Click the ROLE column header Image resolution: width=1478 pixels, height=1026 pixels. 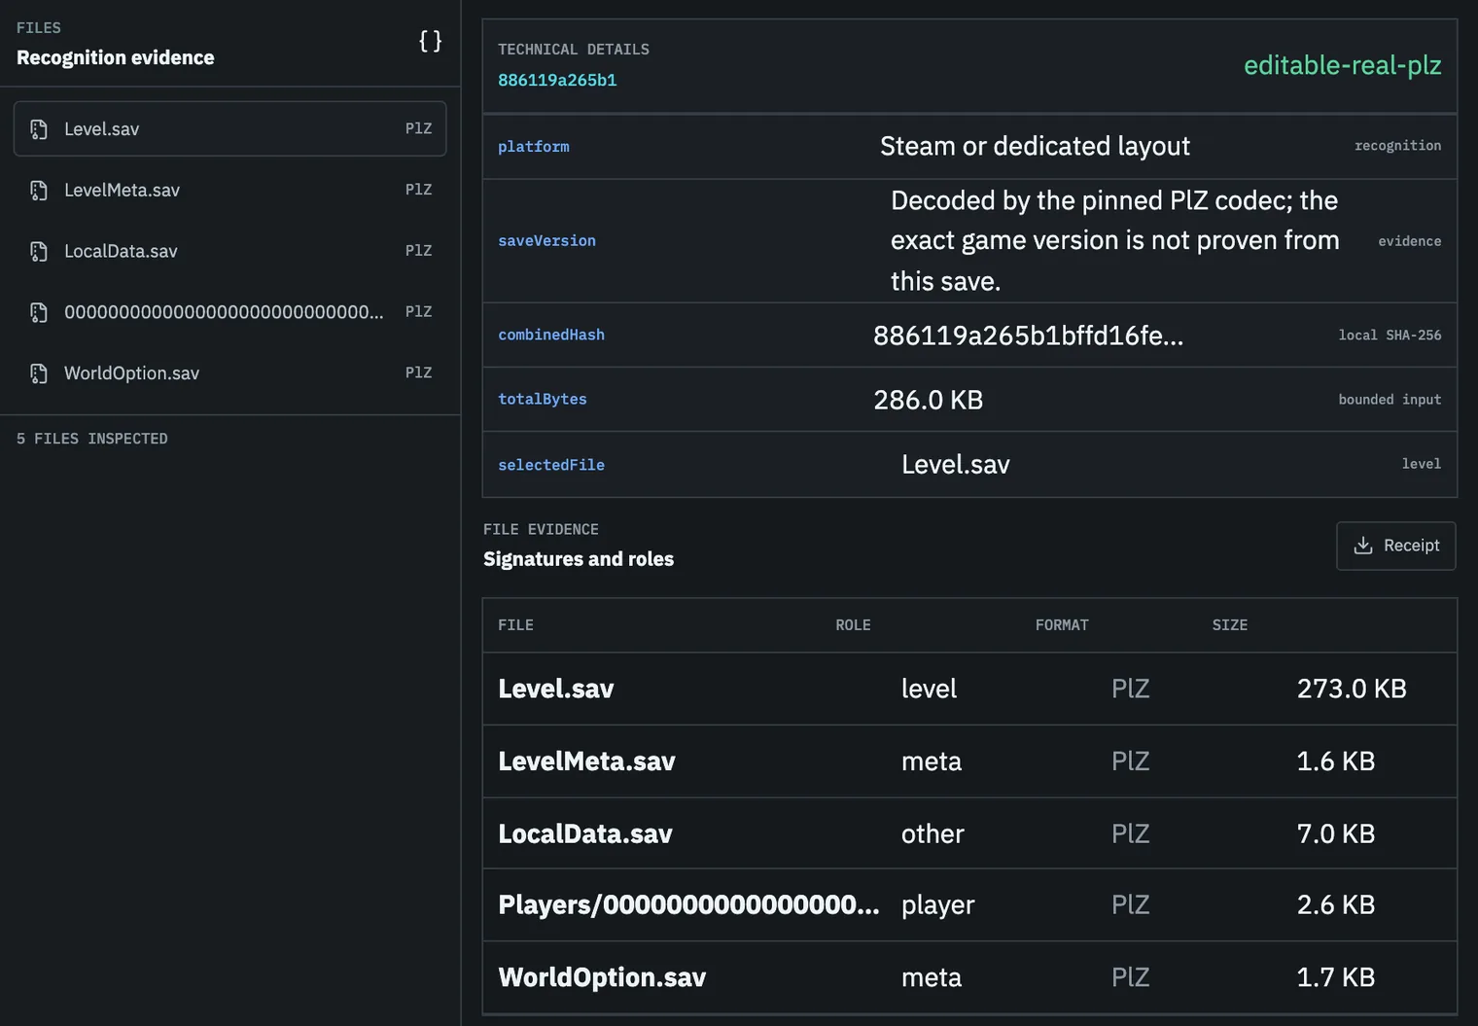853,625
